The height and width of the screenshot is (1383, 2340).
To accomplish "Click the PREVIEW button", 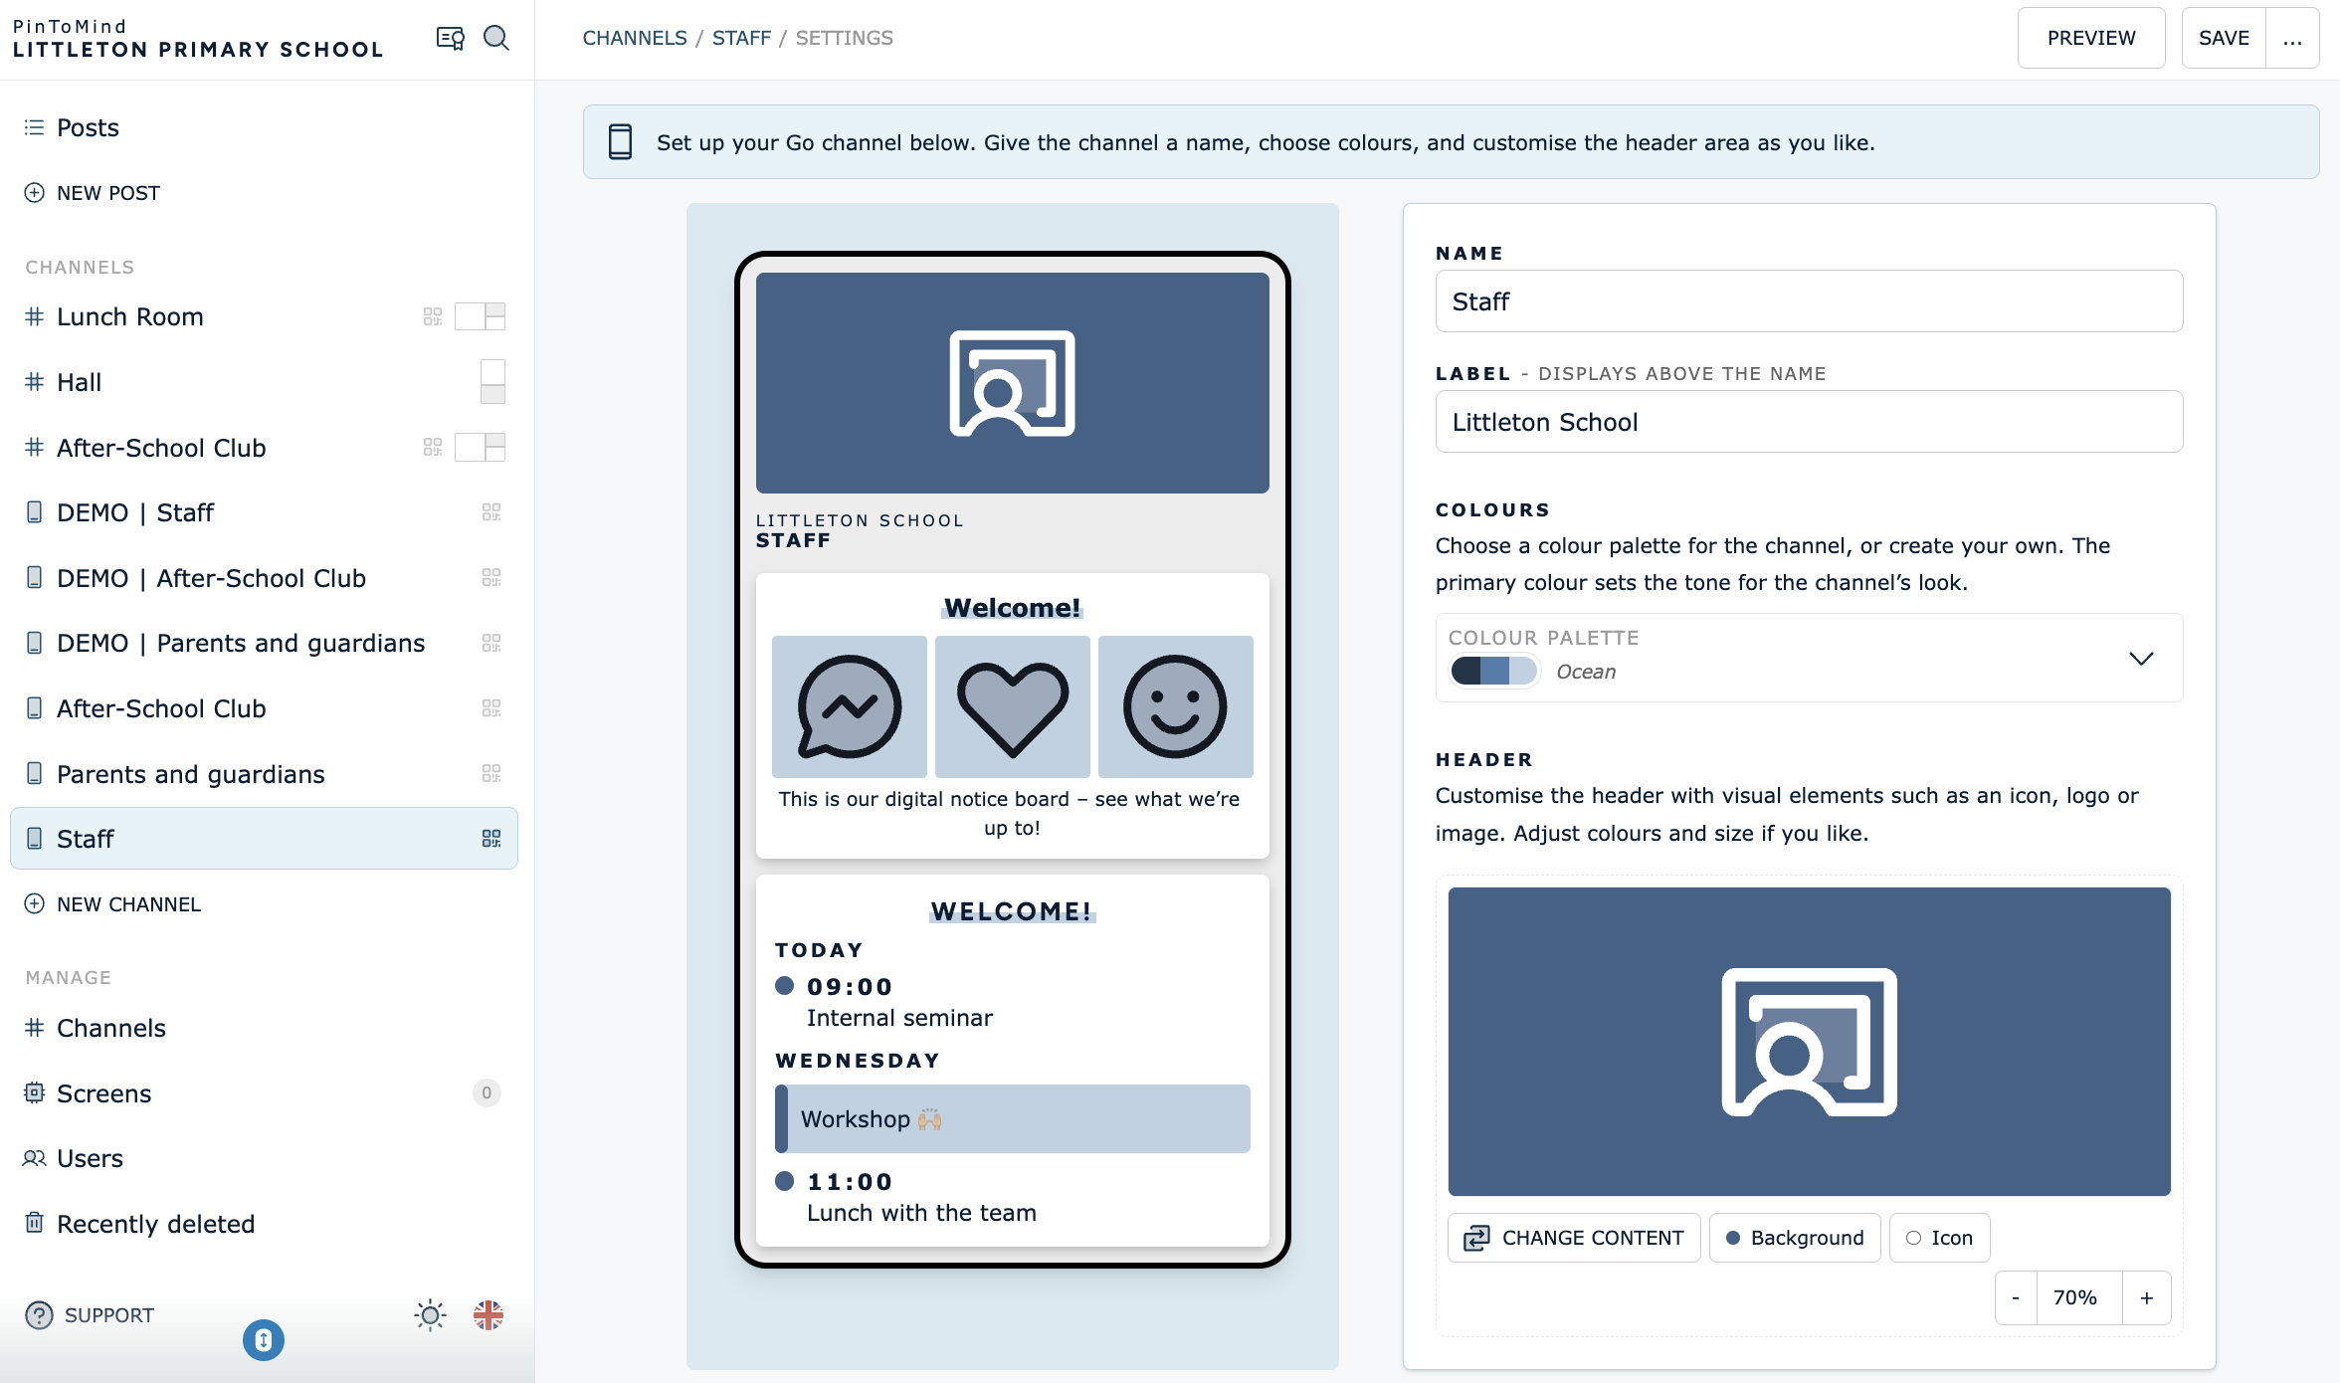I will (x=2091, y=38).
